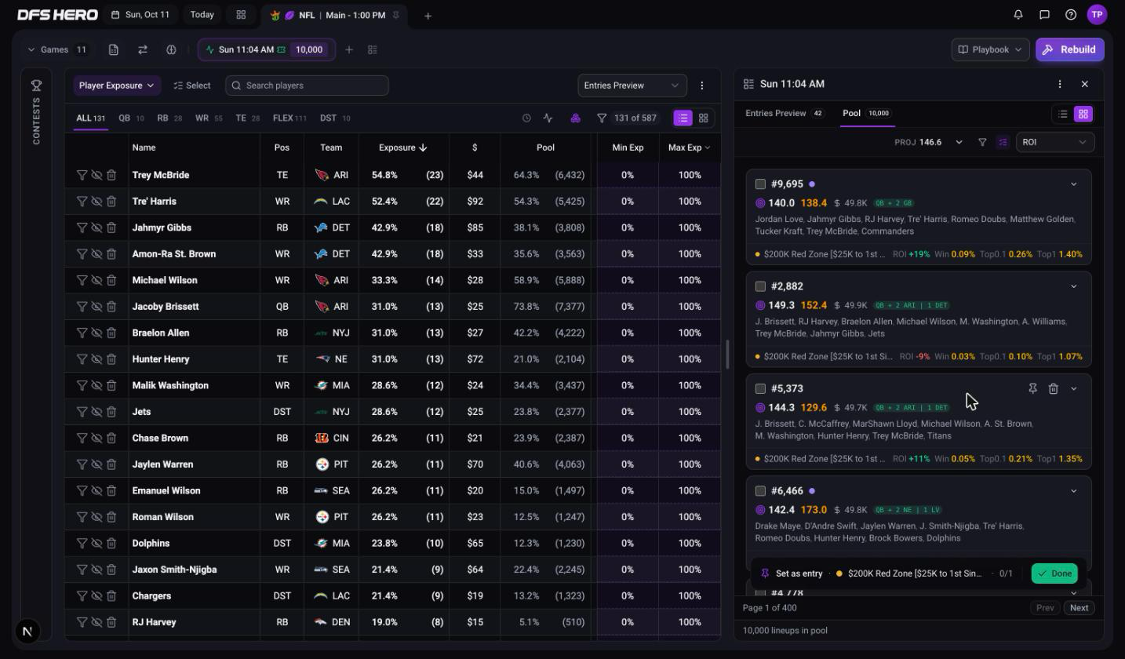Viewport: 1125px width, 659px height.
Task: Click the document icon beside Games
Action: tap(114, 49)
